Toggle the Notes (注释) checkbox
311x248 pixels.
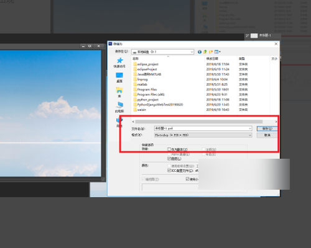click(204, 149)
